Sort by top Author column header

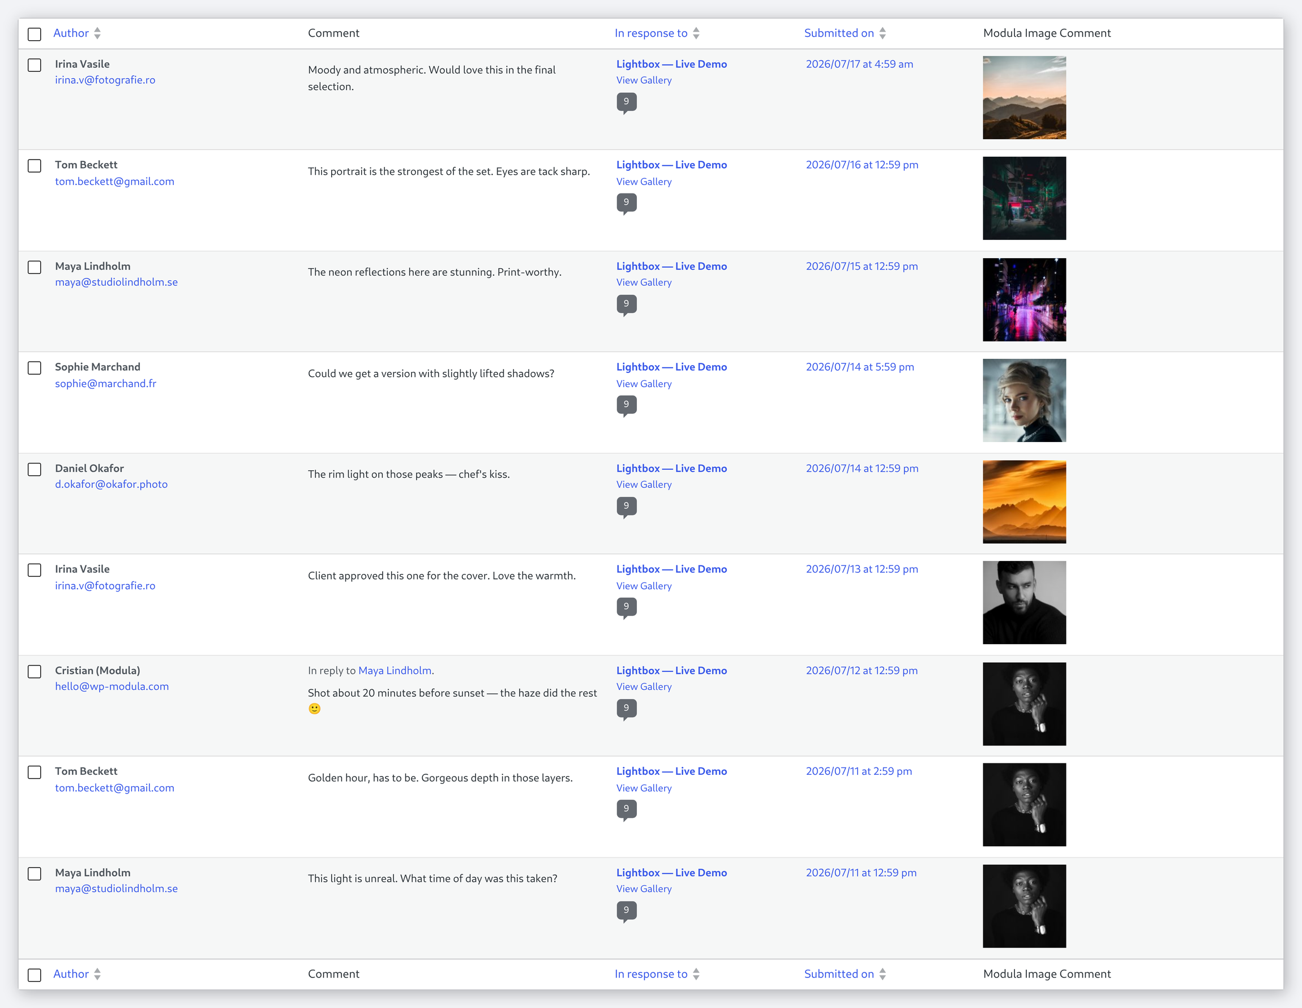(x=71, y=33)
